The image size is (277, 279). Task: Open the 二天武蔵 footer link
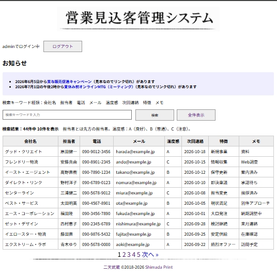pos(112,267)
